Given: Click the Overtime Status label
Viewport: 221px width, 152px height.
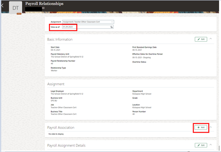Looking at the screenshot, I should click(139, 62).
